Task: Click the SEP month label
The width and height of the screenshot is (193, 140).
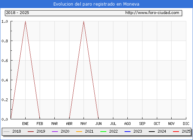Action: pos(142,124)
